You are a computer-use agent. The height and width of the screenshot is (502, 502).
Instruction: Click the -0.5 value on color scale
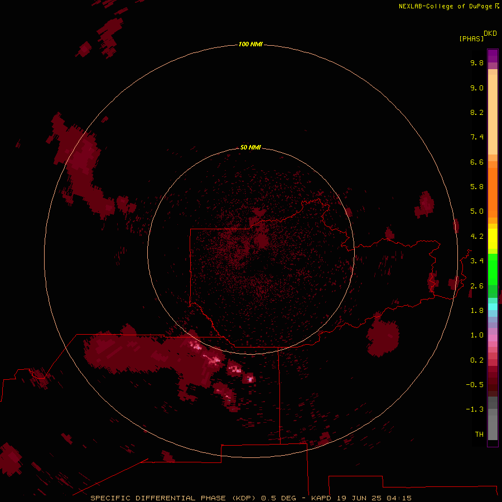(475, 385)
